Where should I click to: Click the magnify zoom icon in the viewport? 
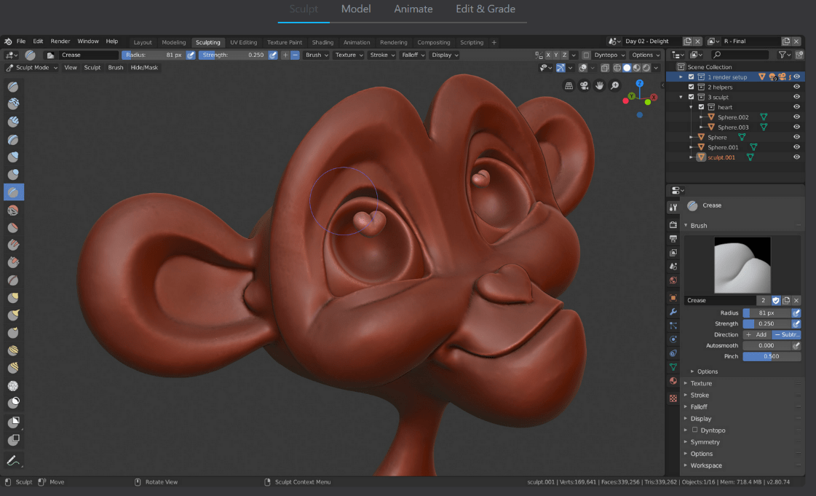pyautogui.click(x=615, y=85)
